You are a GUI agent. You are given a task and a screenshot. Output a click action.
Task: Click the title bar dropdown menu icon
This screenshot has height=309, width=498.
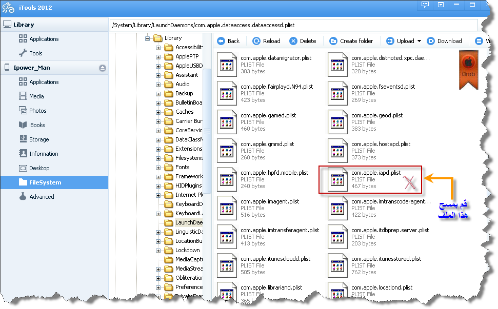point(441,5)
